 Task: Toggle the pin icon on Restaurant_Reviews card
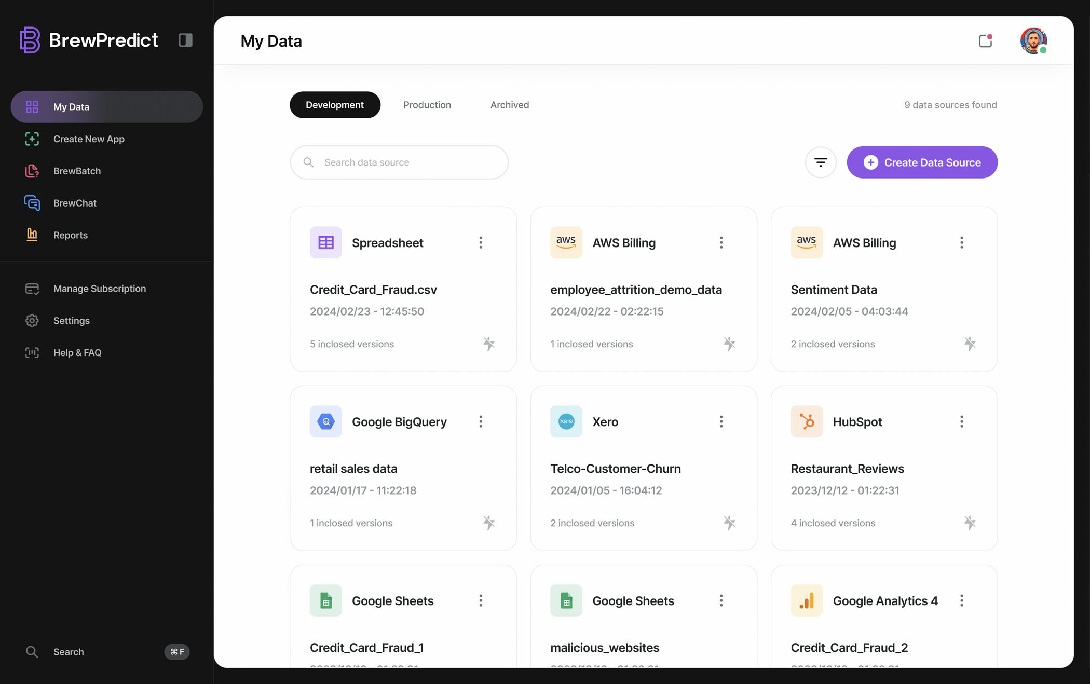click(970, 523)
